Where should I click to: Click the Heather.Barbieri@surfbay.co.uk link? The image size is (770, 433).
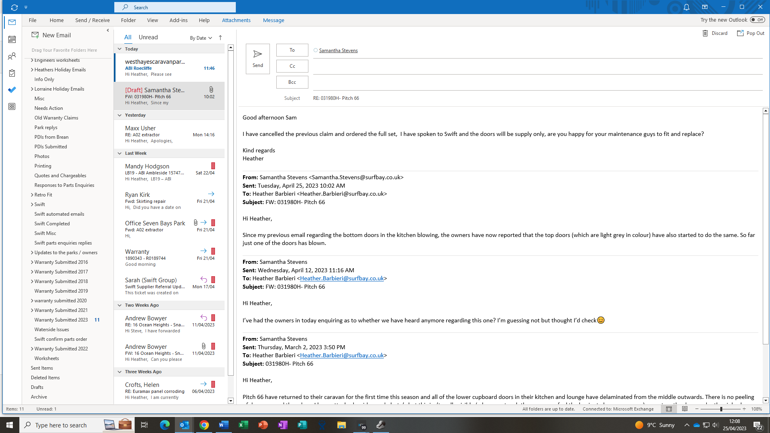point(342,278)
